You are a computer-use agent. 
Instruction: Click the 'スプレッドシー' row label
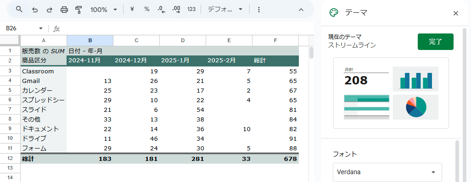[44, 100]
